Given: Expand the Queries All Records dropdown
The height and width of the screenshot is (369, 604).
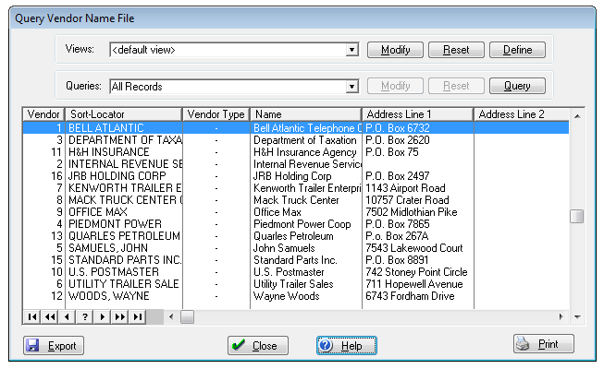Looking at the screenshot, I should coord(351,87).
